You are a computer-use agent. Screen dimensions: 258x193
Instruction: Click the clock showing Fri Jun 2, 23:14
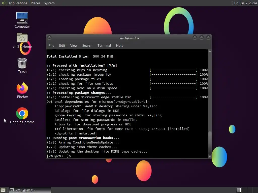(x=245, y=3)
